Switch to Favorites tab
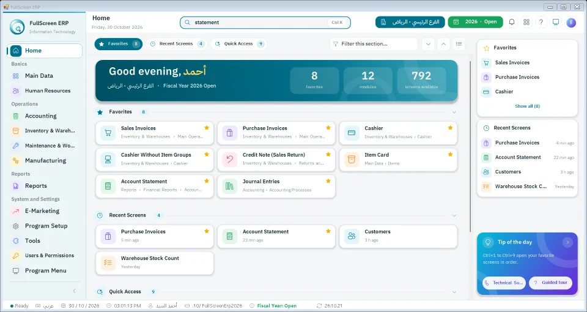 (118, 44)
